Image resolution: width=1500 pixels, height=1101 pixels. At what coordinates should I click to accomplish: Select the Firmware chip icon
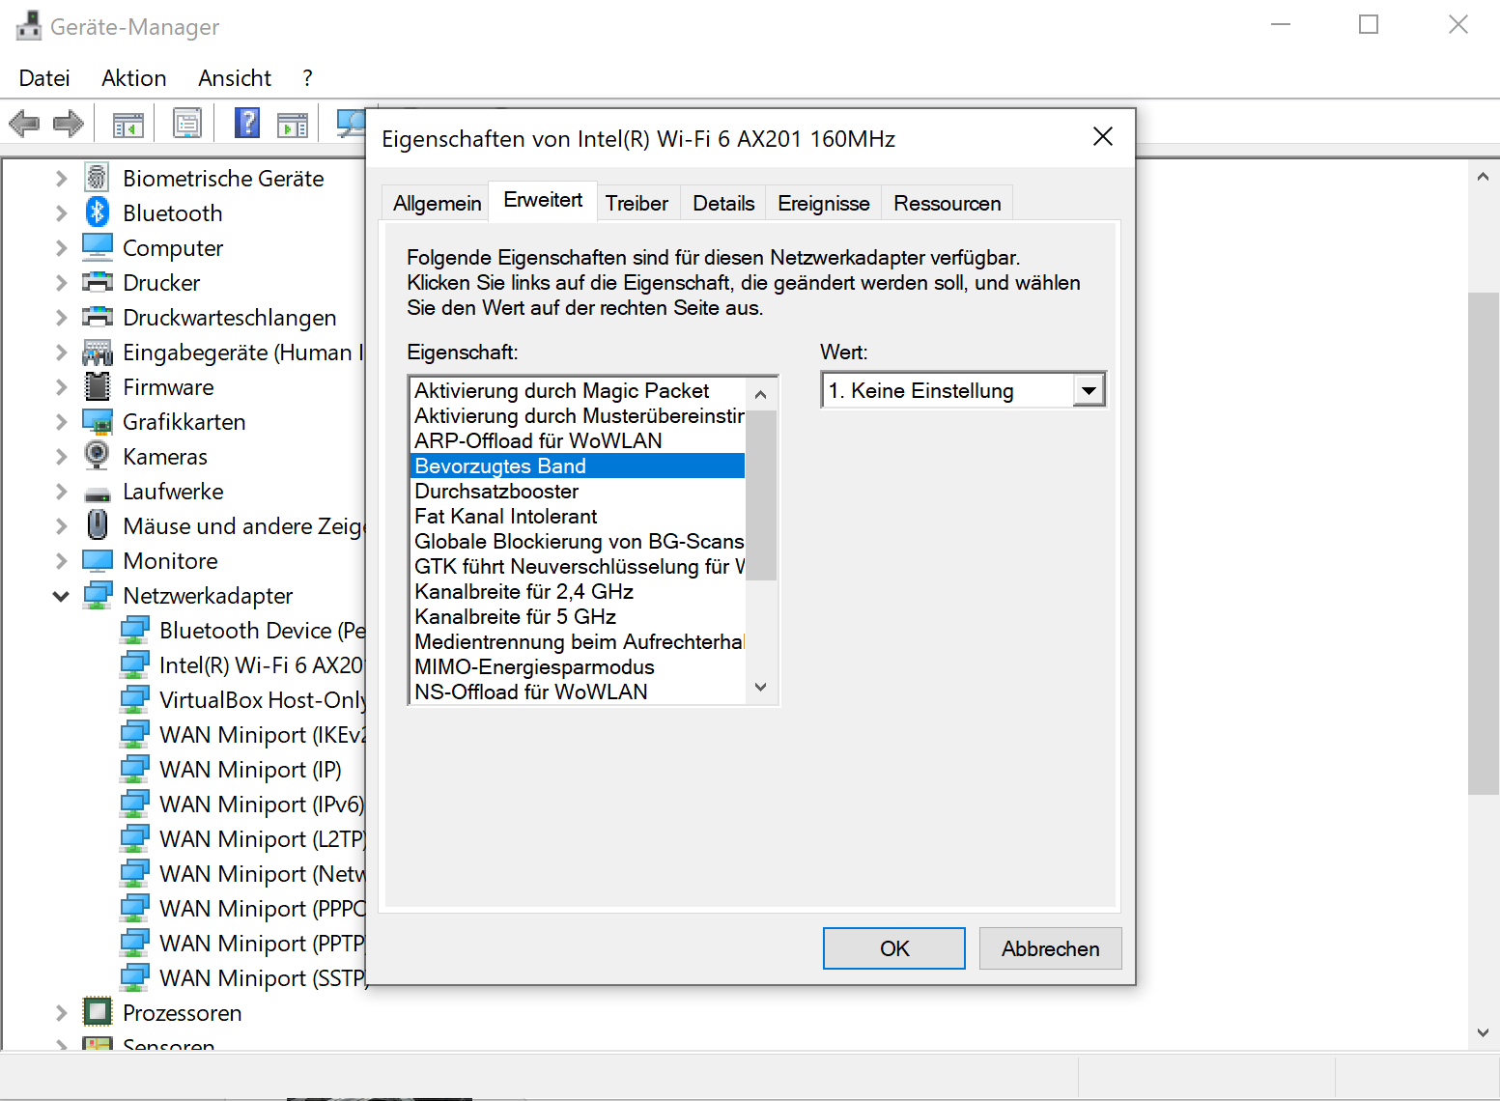pos(98,386)
